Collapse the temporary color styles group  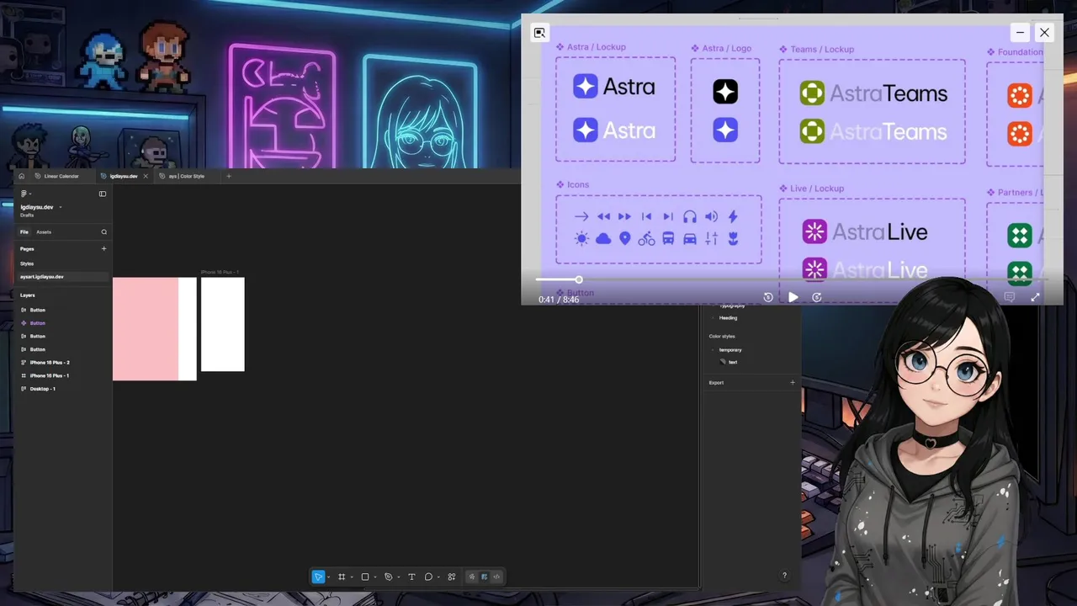tap(714, 349)
